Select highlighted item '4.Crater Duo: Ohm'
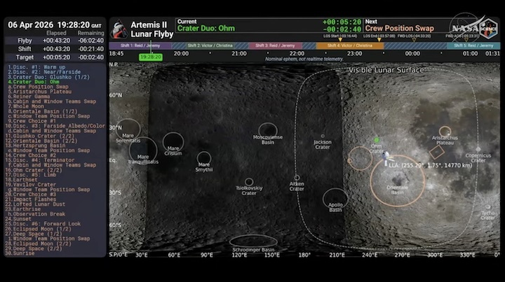This screenshot has height=282, width=505. click(34, 82)
